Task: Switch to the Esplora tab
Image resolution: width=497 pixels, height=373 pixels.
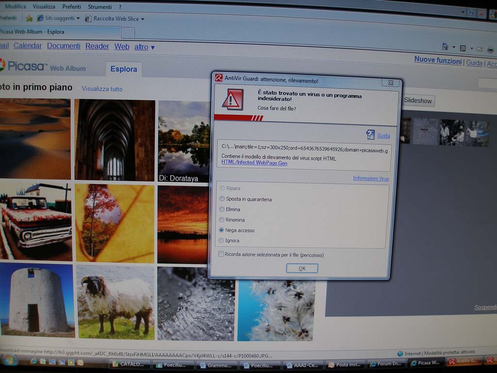Action: [x=123, y=69]
